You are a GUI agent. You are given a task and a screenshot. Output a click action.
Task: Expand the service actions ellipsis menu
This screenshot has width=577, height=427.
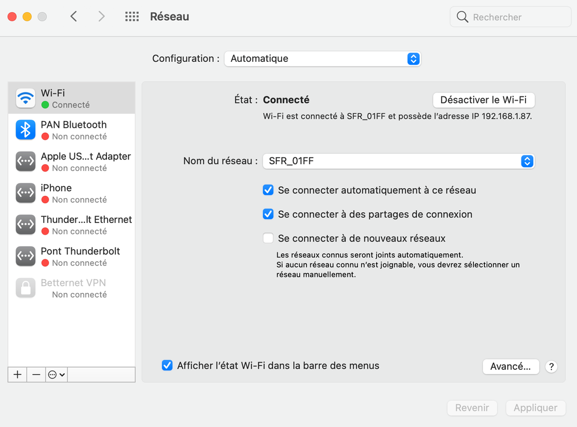point(56,374)
